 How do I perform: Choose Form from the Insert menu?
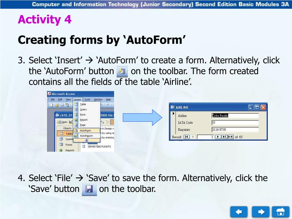pos(87,115)
